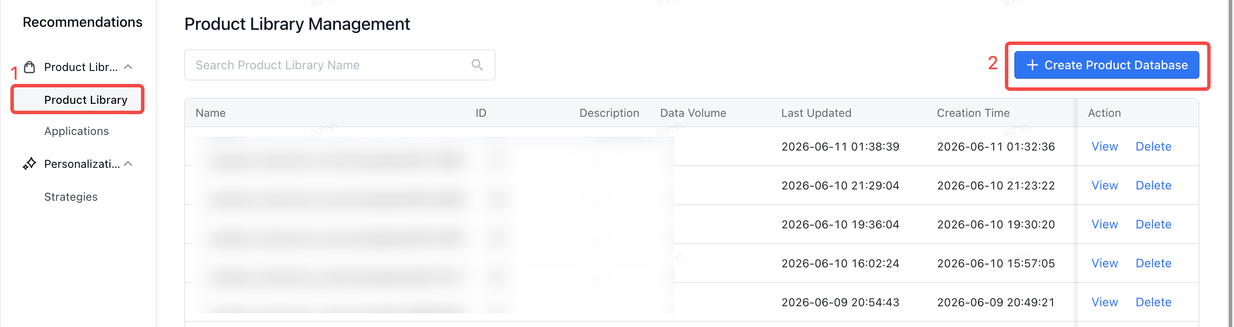Delete the library created 2026-06-11 01:32:36
The image size is (1234, 327).
(1153, 146)
